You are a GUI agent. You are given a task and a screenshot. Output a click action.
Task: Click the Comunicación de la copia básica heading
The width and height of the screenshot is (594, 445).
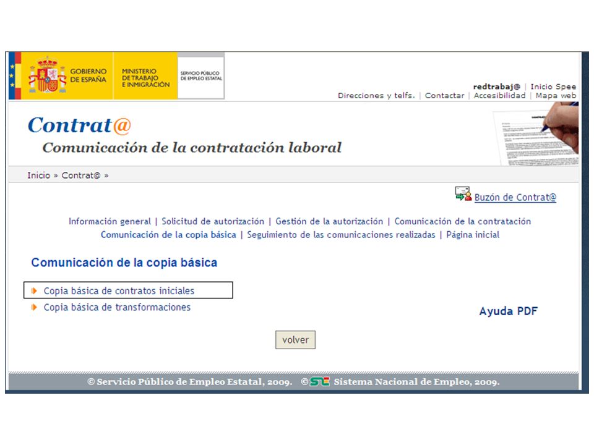pos(124,262)
